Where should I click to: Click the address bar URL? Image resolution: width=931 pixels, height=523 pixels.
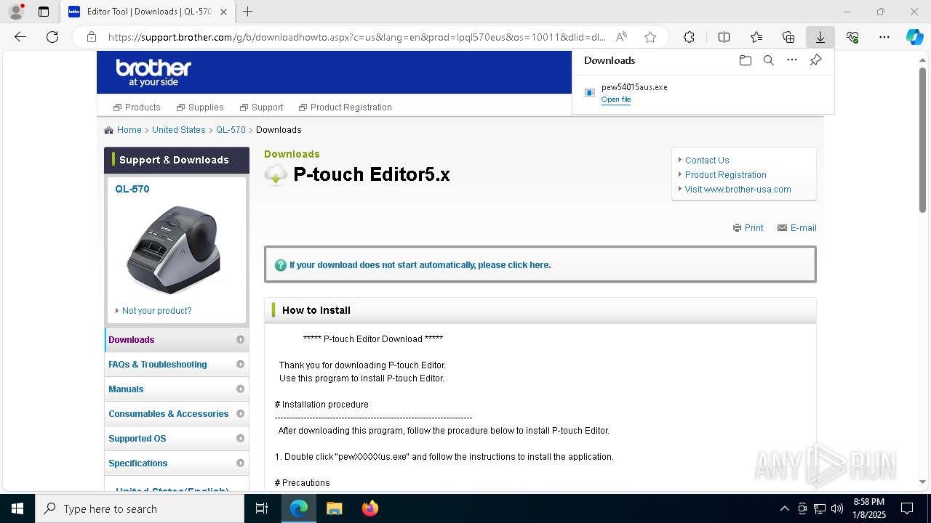coord(356,37)
